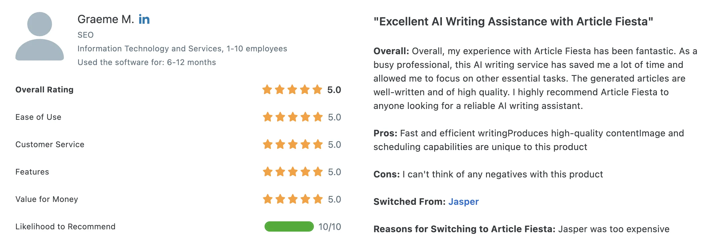Click the green Likelihood to Recommend bar
The height and width of the screenshot is (251, 707).
pos(289,226)
